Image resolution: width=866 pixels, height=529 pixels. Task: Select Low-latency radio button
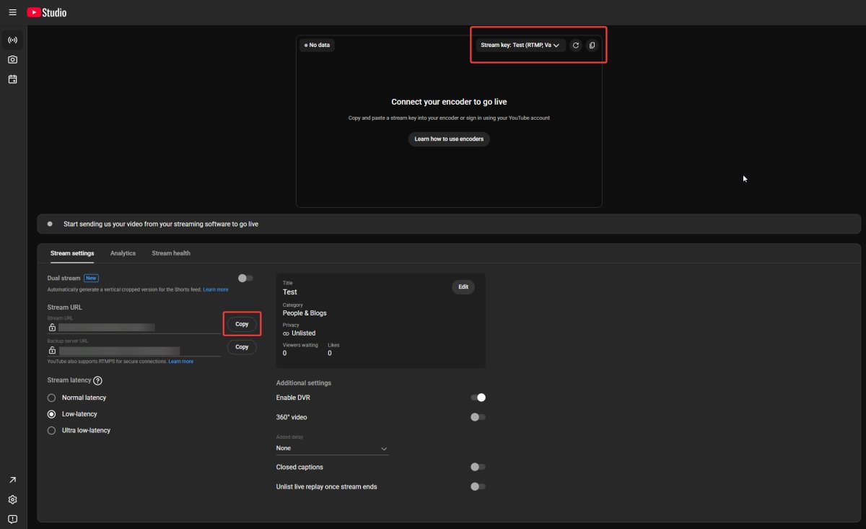pyautogui.click(x=51, y=414)
